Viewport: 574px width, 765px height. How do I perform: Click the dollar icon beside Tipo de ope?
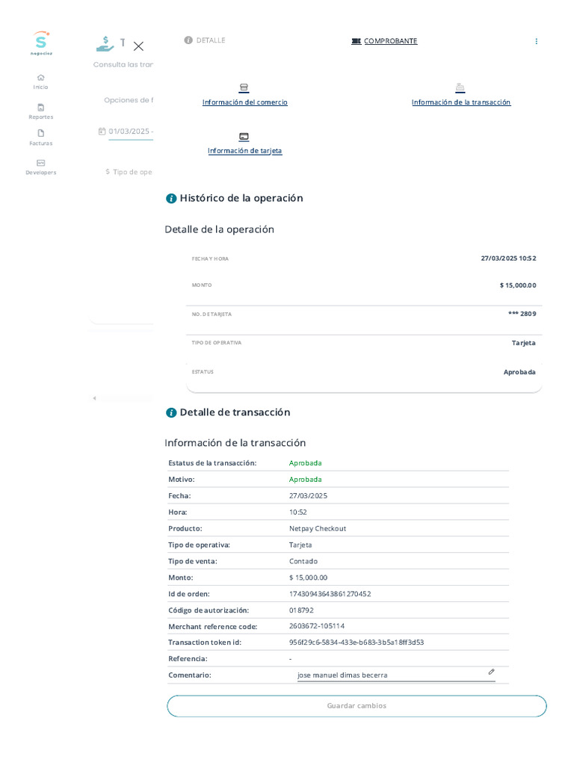coord(108,172)
